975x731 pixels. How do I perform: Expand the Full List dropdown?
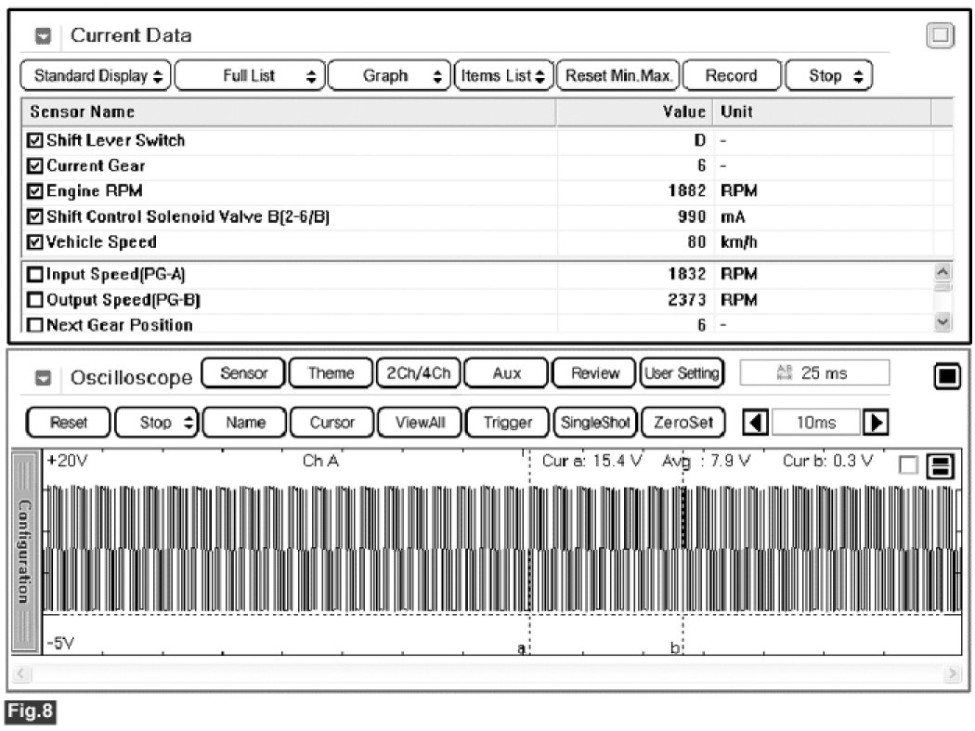[250, 76]
